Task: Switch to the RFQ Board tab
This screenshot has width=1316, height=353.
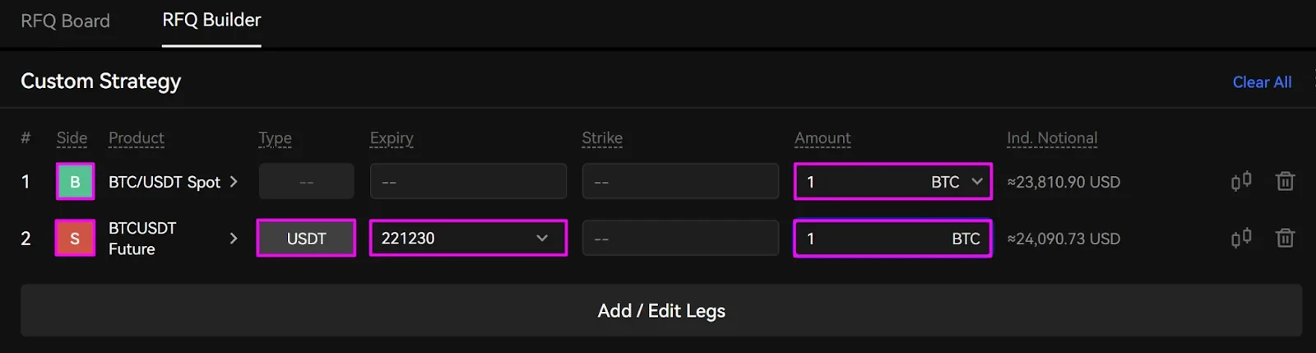Action: click(x=65, y=21)
